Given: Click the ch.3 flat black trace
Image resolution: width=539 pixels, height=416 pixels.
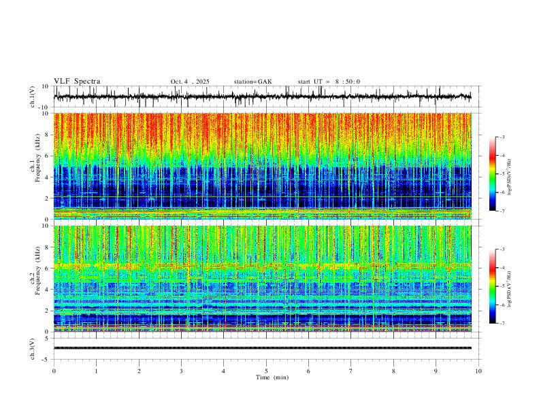Looking at the screenshot, I should pyautogui.click(x=262, y=348).
